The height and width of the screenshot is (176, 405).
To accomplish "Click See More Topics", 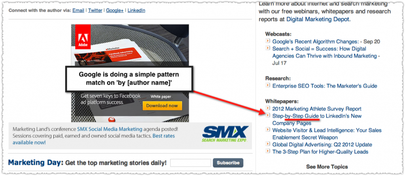I will coord(327,167).
